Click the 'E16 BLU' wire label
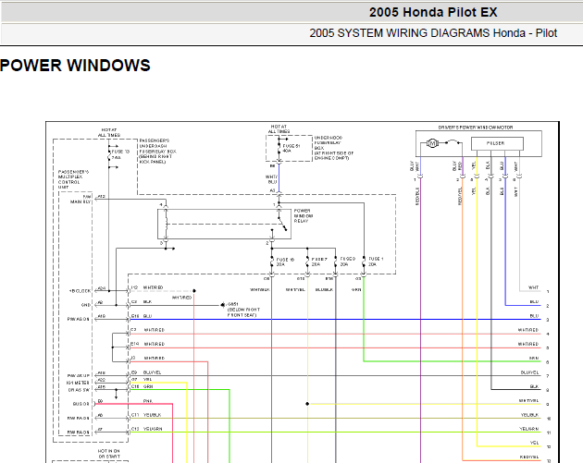583x463 pixels. (142, 316)
